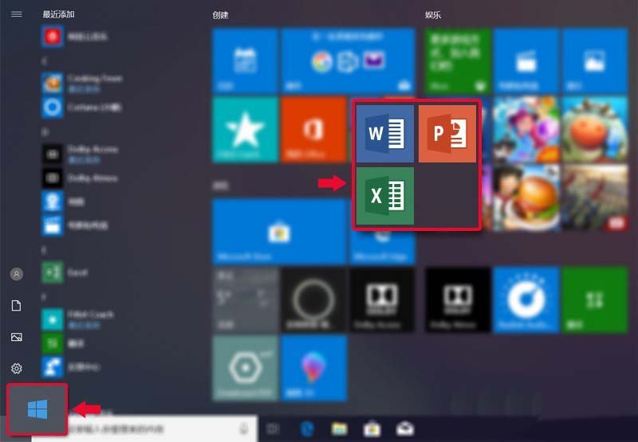Click the 最近添加 list header
The image size is (638, 442).
point(58,14)
